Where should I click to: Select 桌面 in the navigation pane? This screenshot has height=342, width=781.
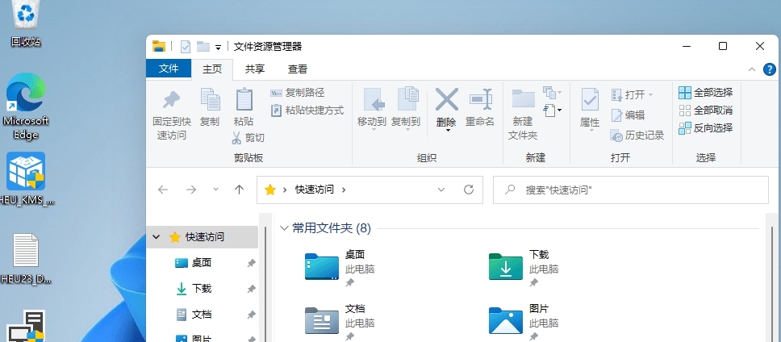click(x=202, y=263)
